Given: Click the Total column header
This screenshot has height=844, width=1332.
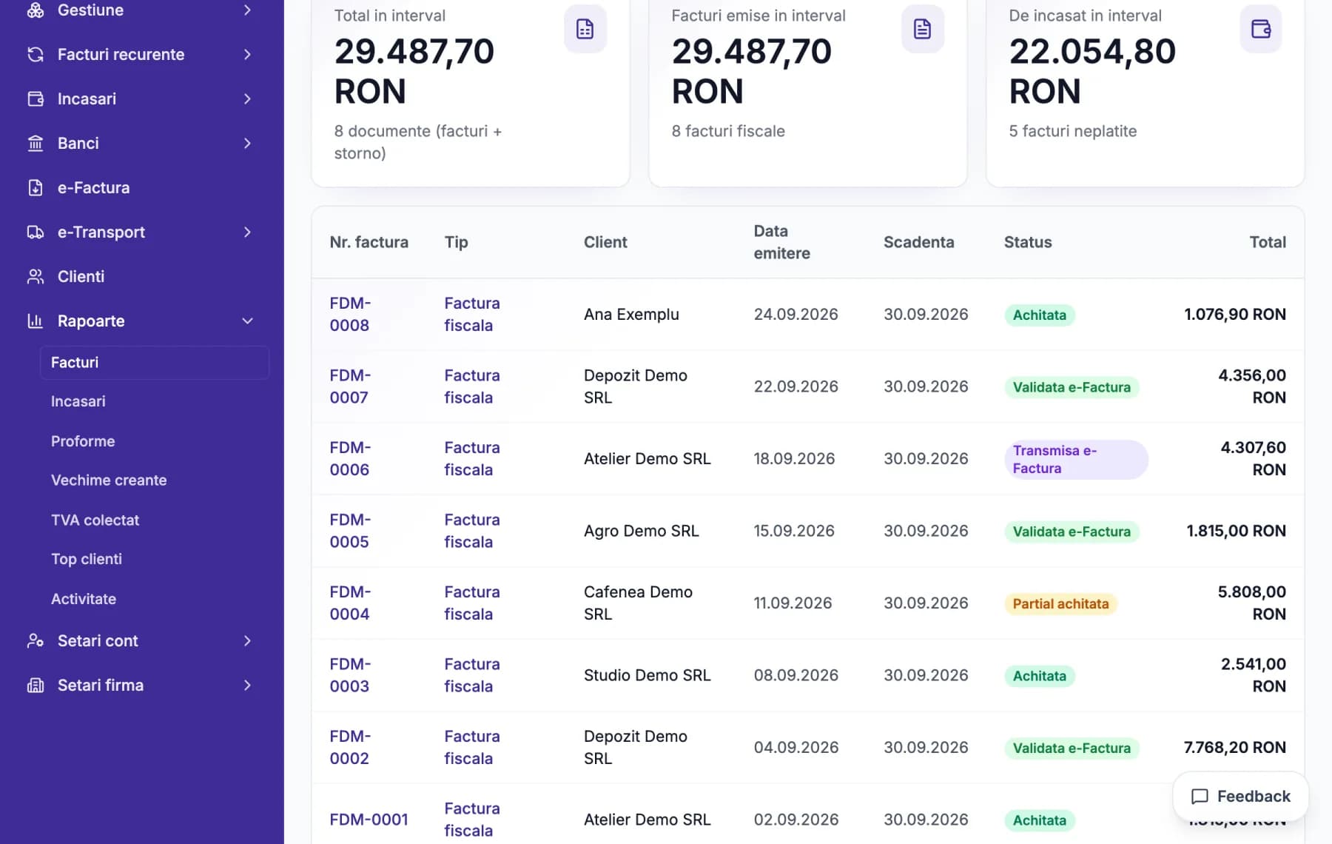Looking at the screenshot, I should (x=1268, y=242).
